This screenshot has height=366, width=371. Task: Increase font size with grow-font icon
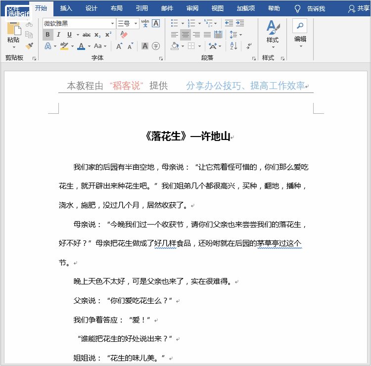[119, 46]
